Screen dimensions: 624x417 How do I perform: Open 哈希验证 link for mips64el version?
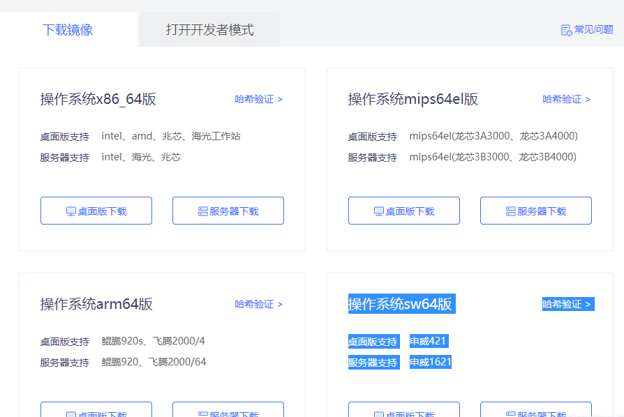566,99
